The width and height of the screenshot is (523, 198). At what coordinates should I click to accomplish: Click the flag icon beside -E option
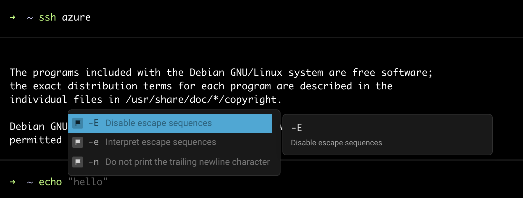click(x=78, y=123)
